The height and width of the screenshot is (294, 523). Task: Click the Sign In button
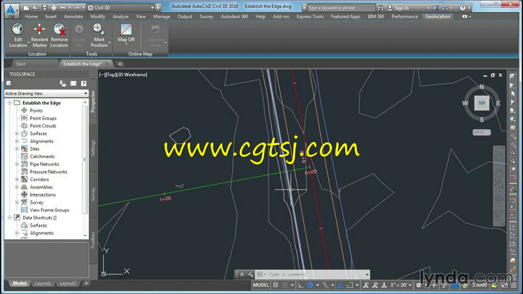click(398, 8)
